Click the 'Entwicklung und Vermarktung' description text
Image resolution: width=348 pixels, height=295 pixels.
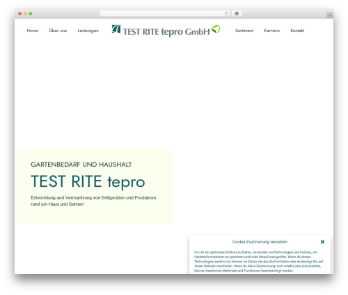click(x=93, y=201)
